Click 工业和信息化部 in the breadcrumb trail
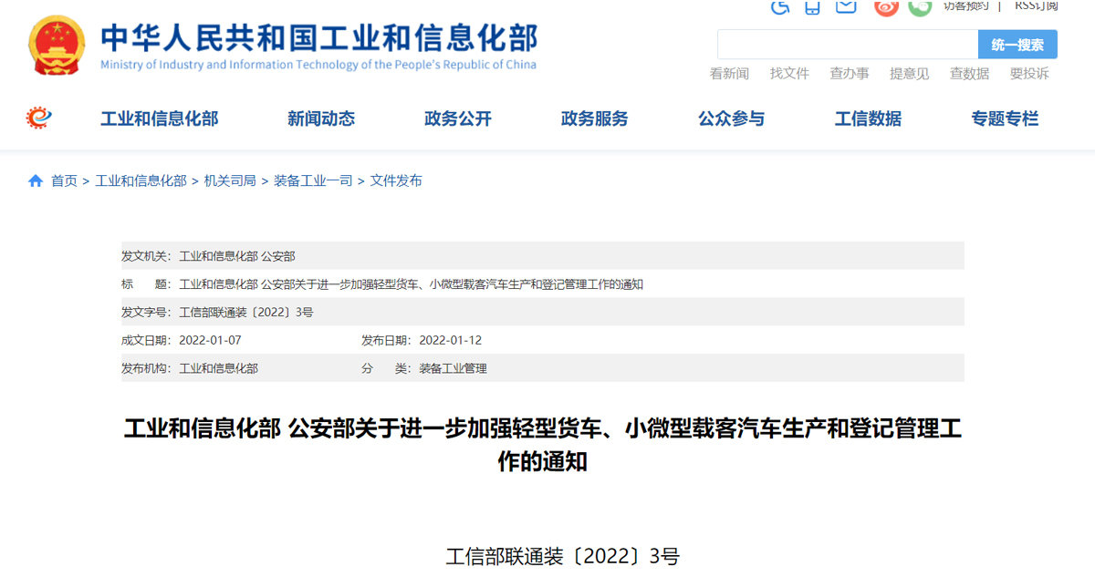The image size is (1095, 587). coord(141,180)
